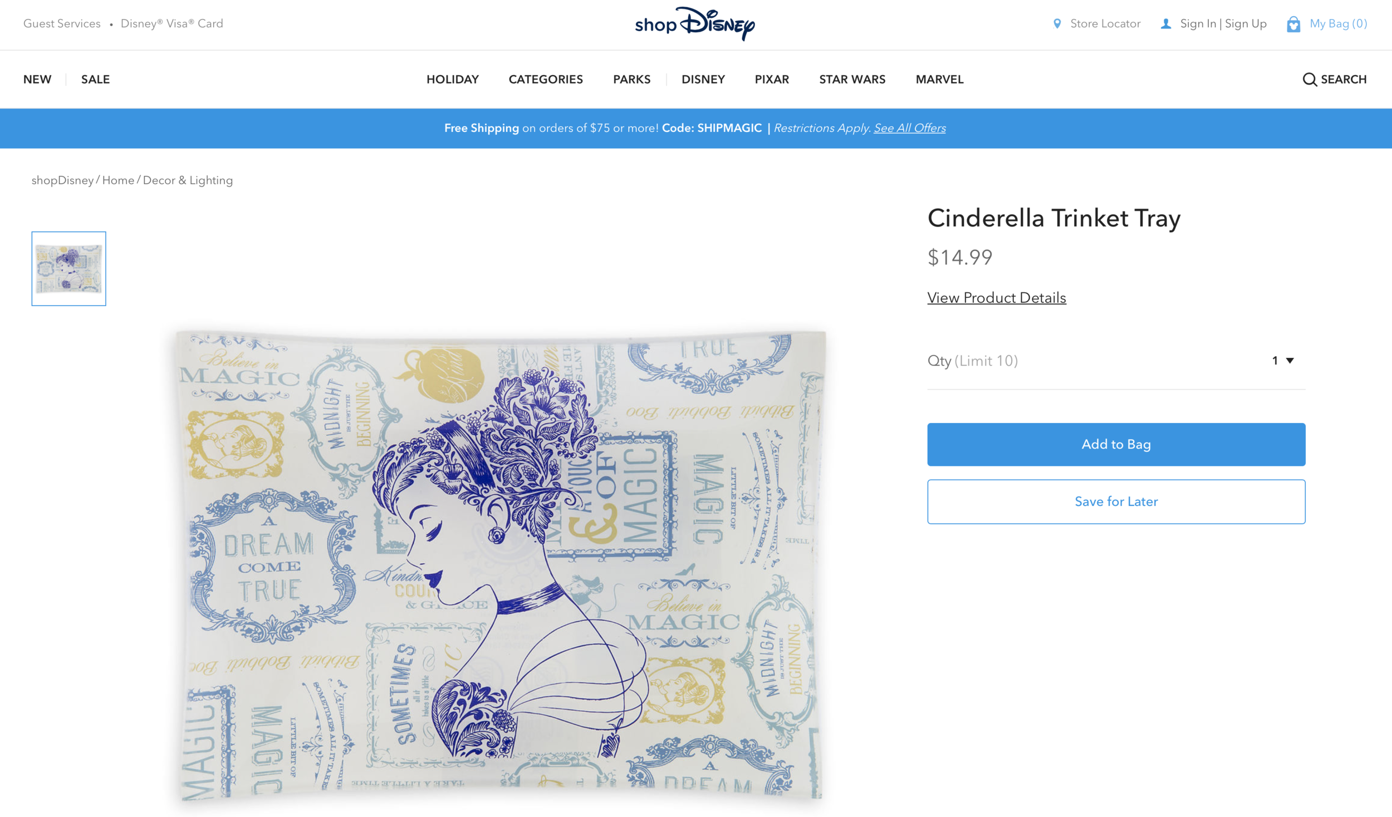Open the My Bag shopping bag icon
The height and width of the screenshot is (817, 1392).
1293,24
